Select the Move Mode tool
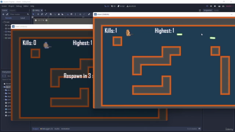 (x=38, y=14)
